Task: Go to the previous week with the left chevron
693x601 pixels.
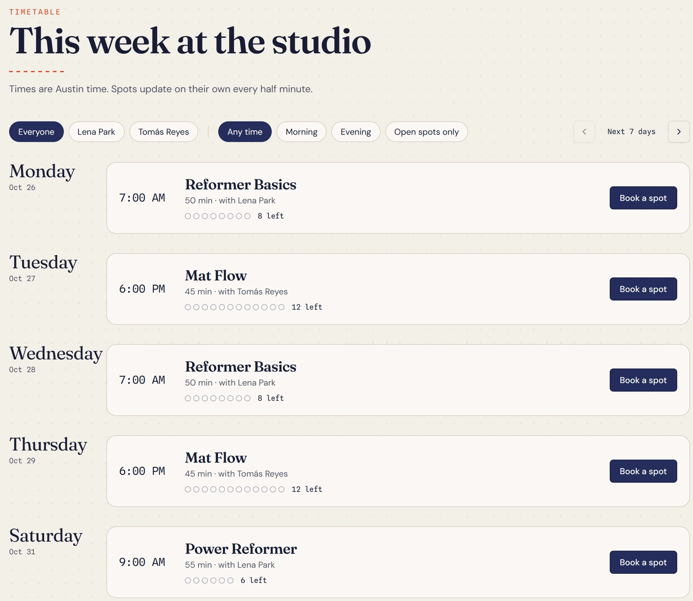Action: (584, 132)
